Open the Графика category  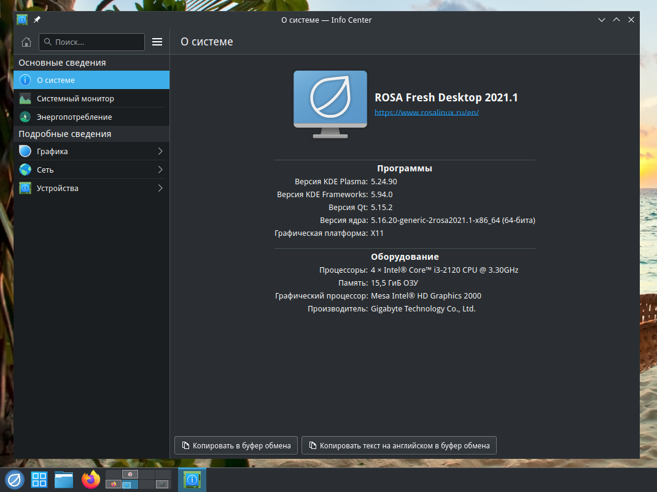91,151
